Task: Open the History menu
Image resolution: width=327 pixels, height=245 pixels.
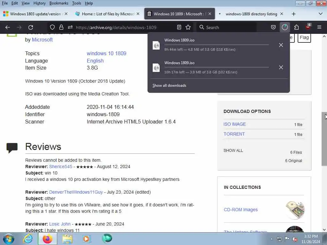Action: pos(39,3)
